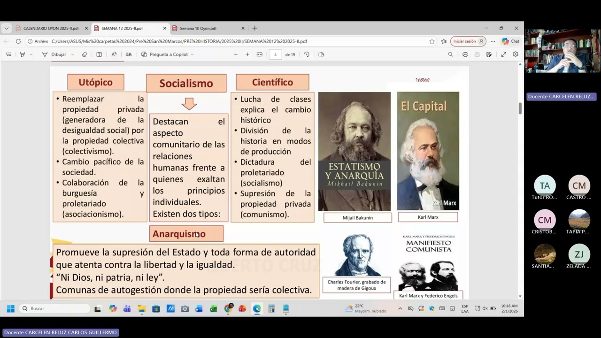
Task: Enter full screen PDF mode
Action: tap(503, 54)
